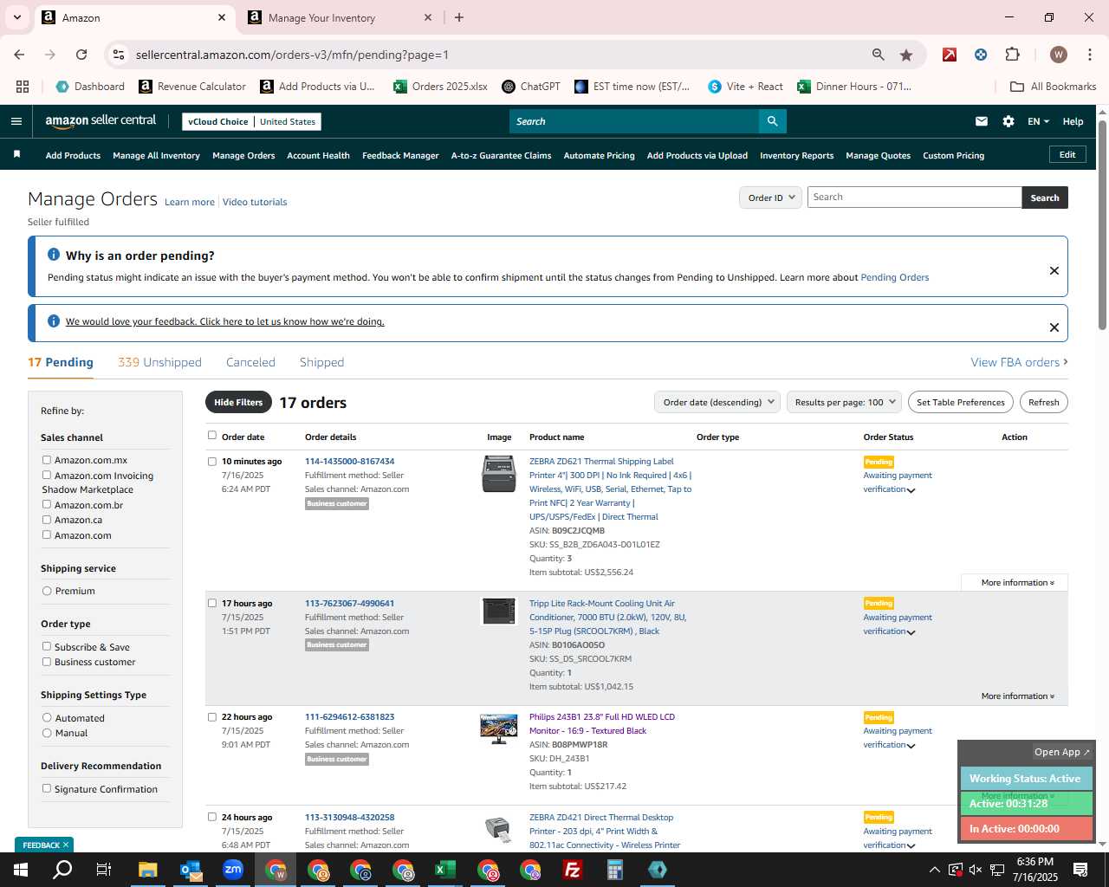Check Amazon.com Invoicing Shadow Marketplace
Screen dimensions: 1109x887
click(x=47, y=475)
